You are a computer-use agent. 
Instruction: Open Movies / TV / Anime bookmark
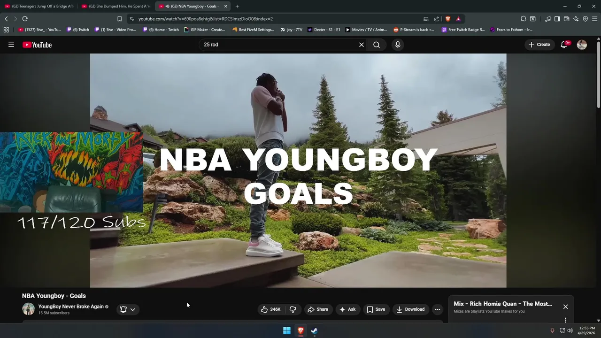[366, 30]
